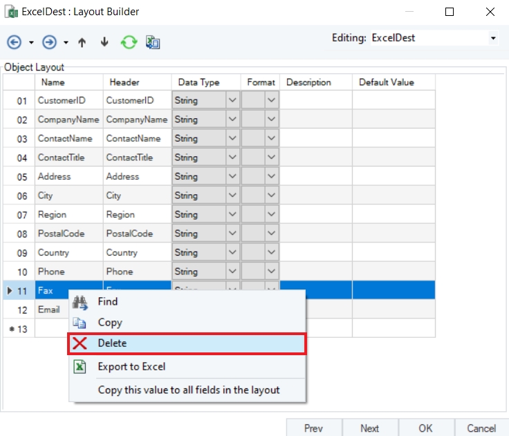The width and height of the screenshot is (509, 436).
Task: Click the Excel icon beside Export to Excel
Action: pyautogui.click(x=80, y=366)
